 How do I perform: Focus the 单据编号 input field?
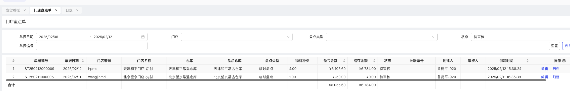click(x=92, y=46)
